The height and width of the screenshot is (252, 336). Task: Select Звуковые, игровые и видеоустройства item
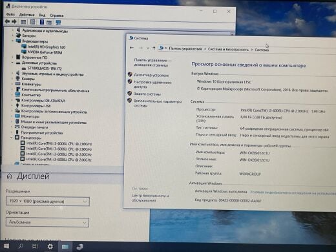coord(52,74)
